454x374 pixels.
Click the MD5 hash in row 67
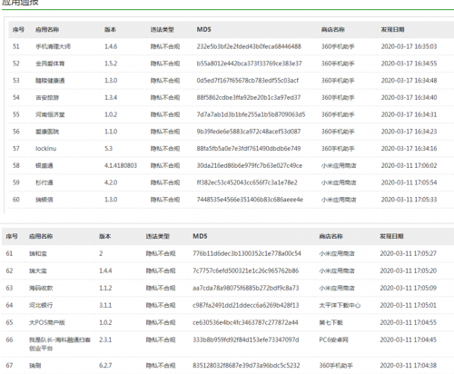point(246,366)
